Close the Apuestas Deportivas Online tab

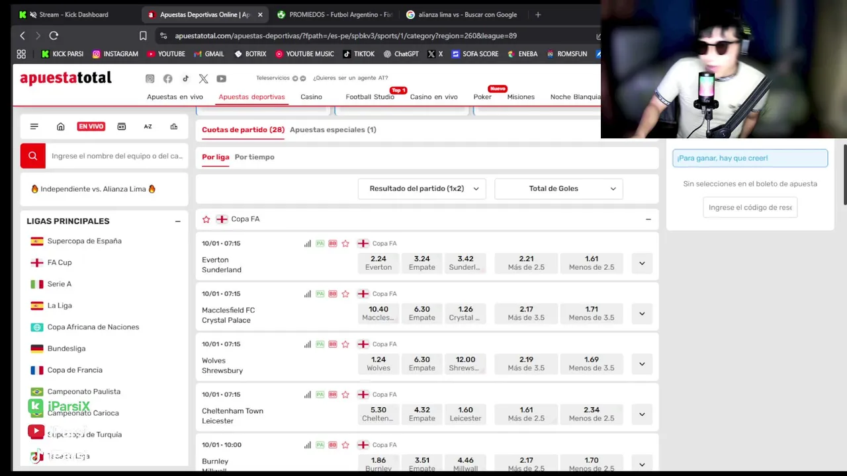[260, 15]
